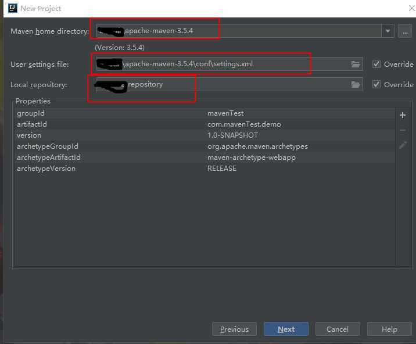
Task: Click the IntelliJ IDEA logo in title bar
Action: point(12,8)
